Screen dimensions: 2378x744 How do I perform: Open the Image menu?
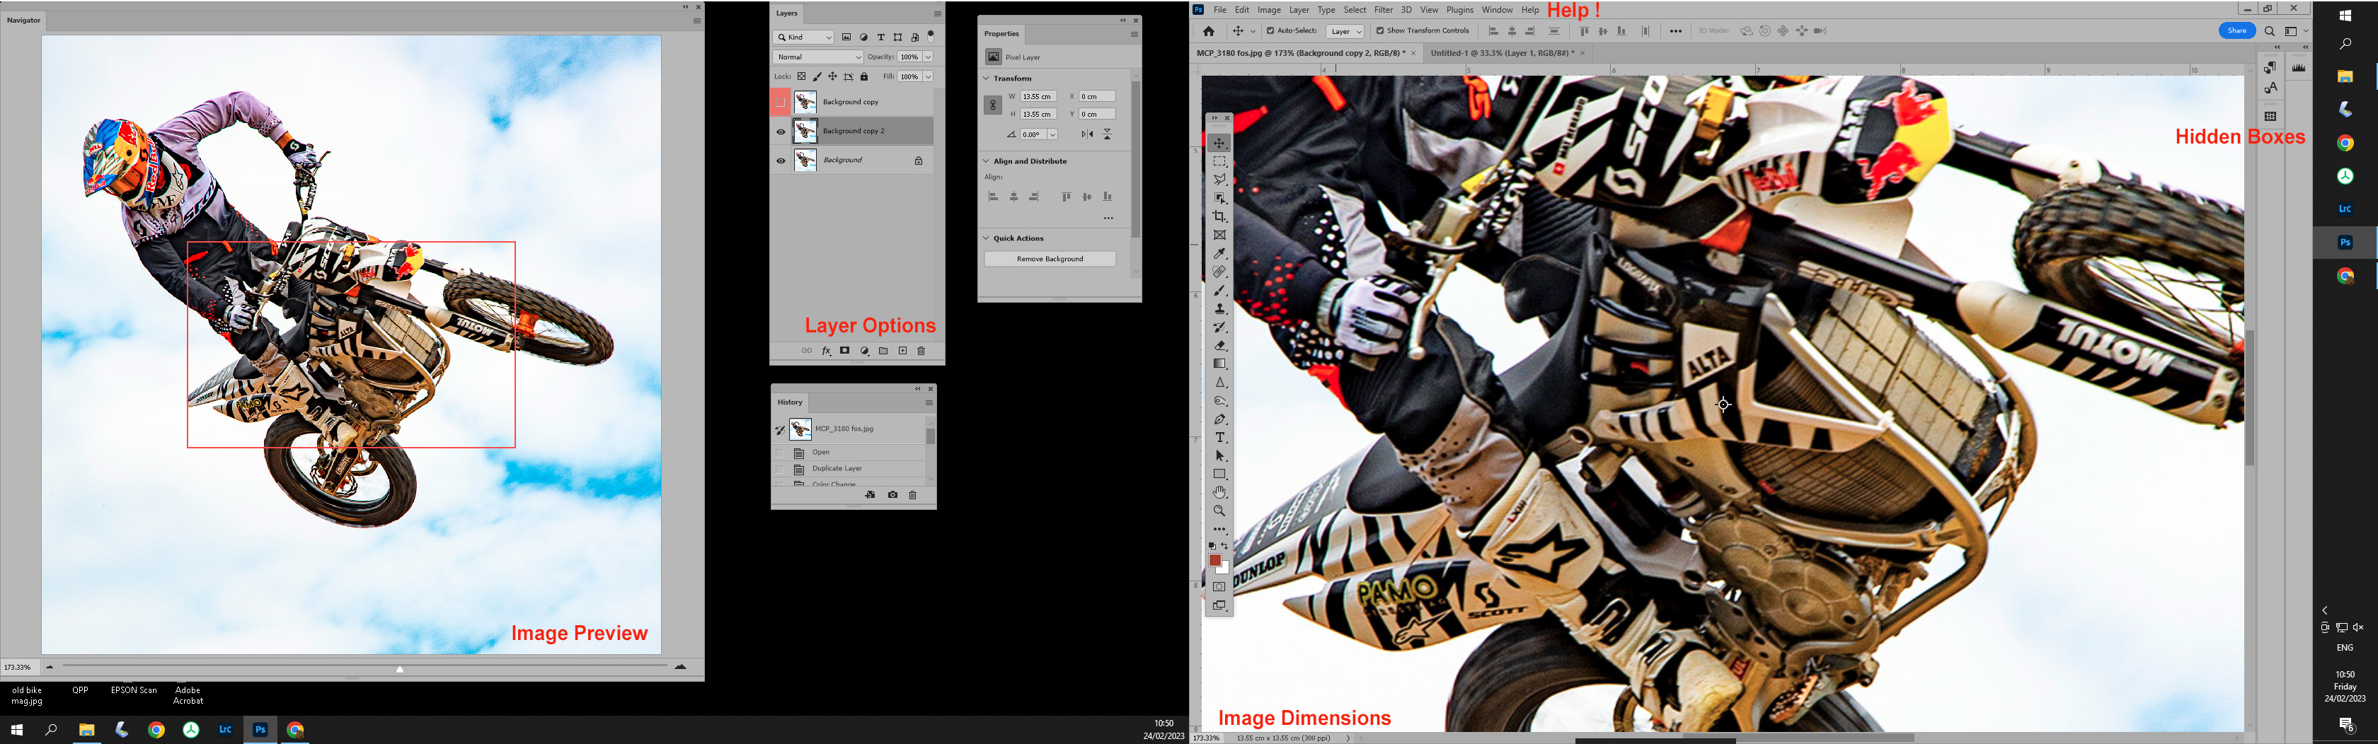coord(1269,10)
